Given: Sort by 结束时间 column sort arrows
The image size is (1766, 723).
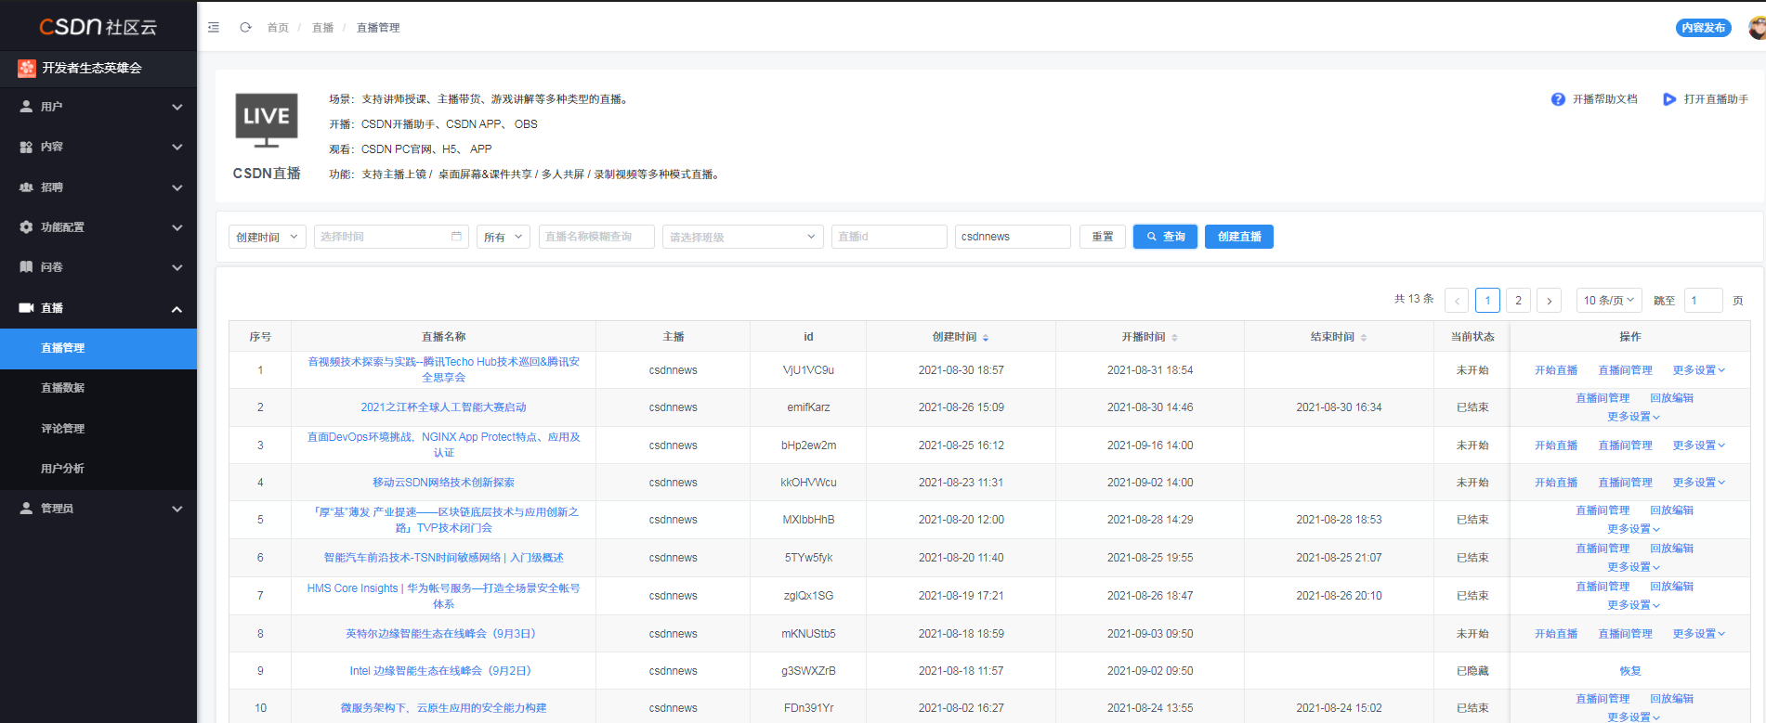Looking at the screenshot, I should [x=1364, y=338].
